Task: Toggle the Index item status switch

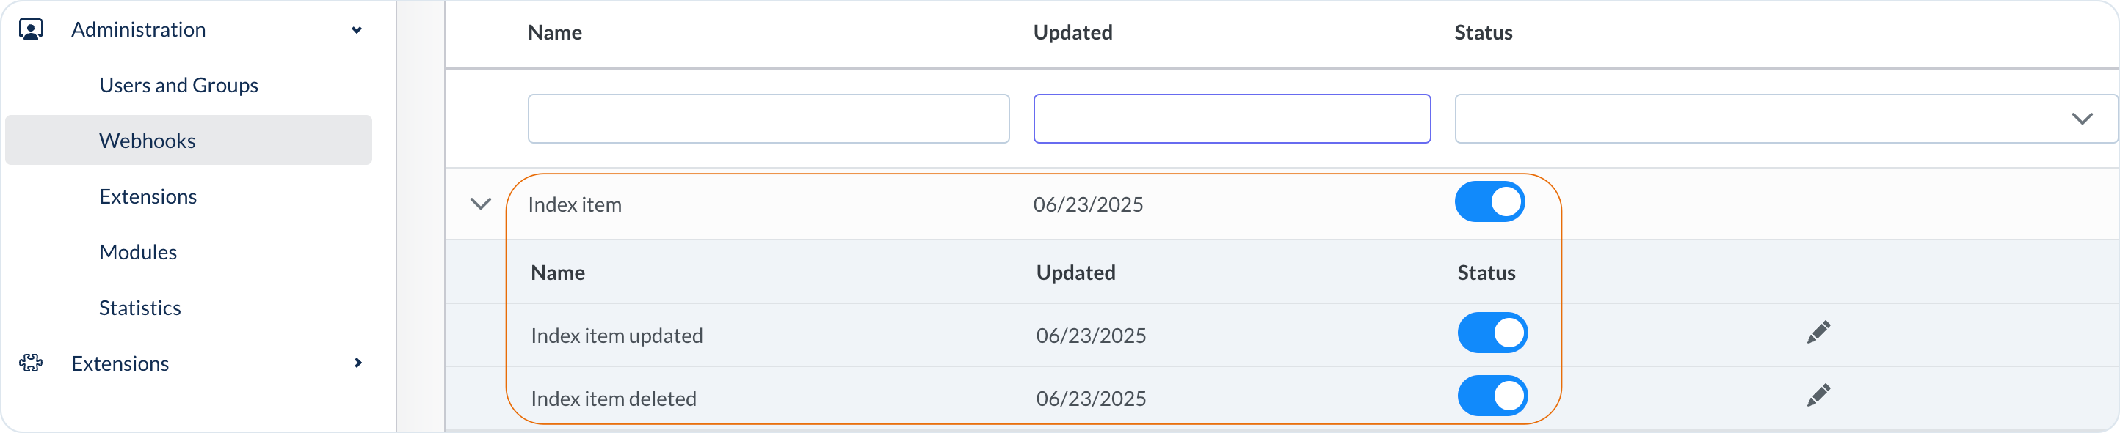Action: click(1489, 202)
